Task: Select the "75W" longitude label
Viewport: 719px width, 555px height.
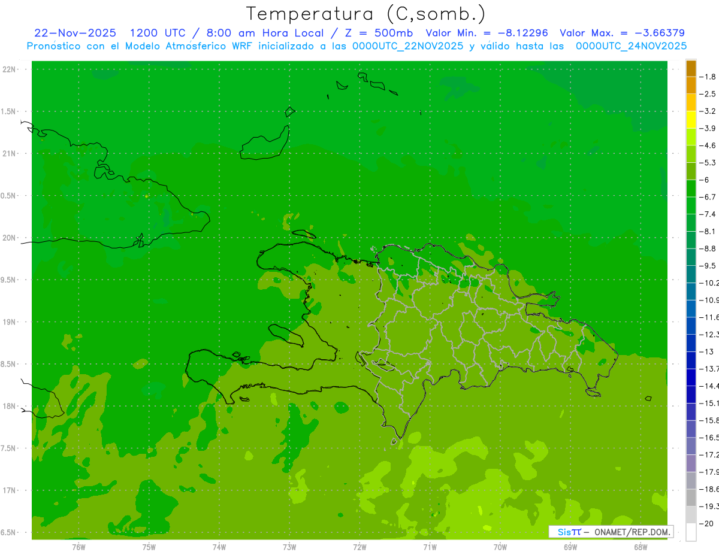Action: point(149,547)
